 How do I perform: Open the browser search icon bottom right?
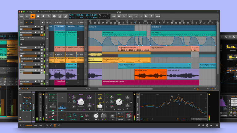pyautogui.click(x=199, y=125)
